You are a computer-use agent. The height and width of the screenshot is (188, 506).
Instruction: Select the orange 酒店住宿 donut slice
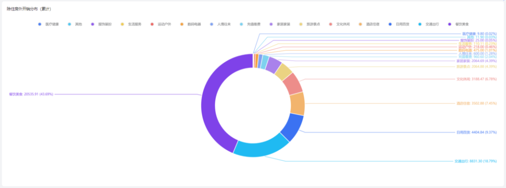(298, 104)
